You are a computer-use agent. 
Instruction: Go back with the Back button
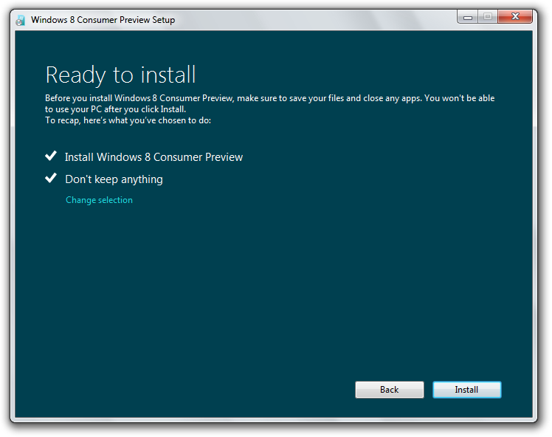[390, 390]
